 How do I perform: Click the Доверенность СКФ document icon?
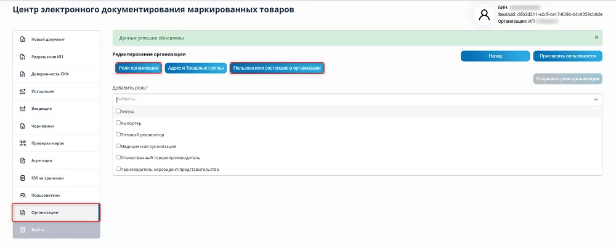click(22, 74)
